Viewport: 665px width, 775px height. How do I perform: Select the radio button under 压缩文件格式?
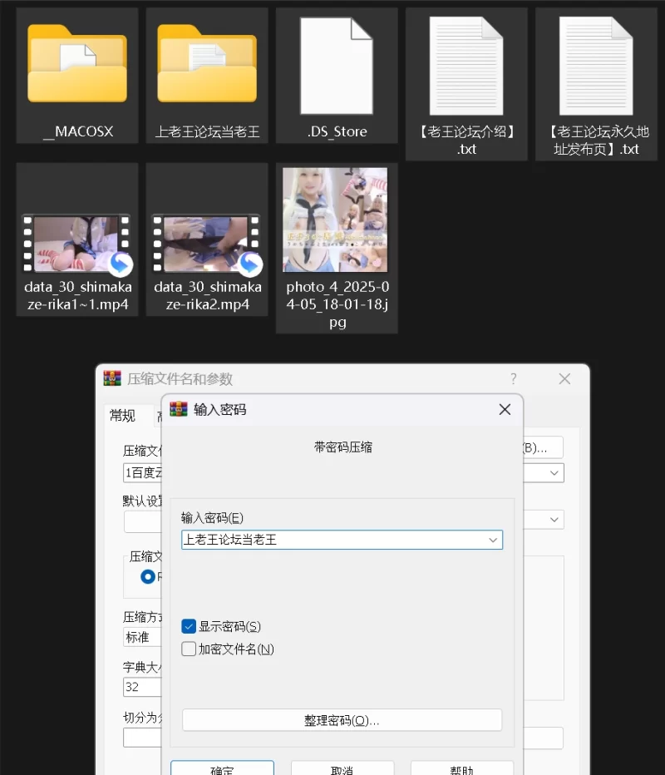148,576
